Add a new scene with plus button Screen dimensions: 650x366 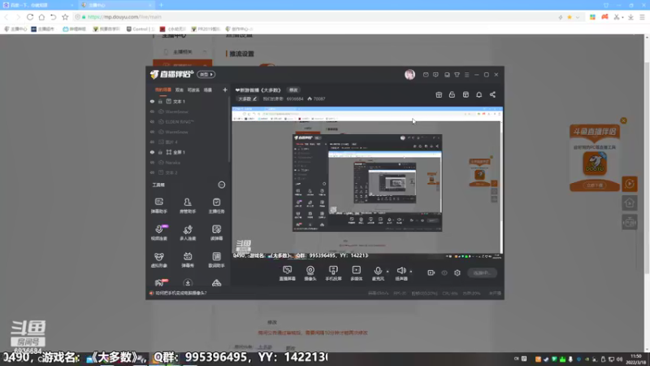(225, 89)
